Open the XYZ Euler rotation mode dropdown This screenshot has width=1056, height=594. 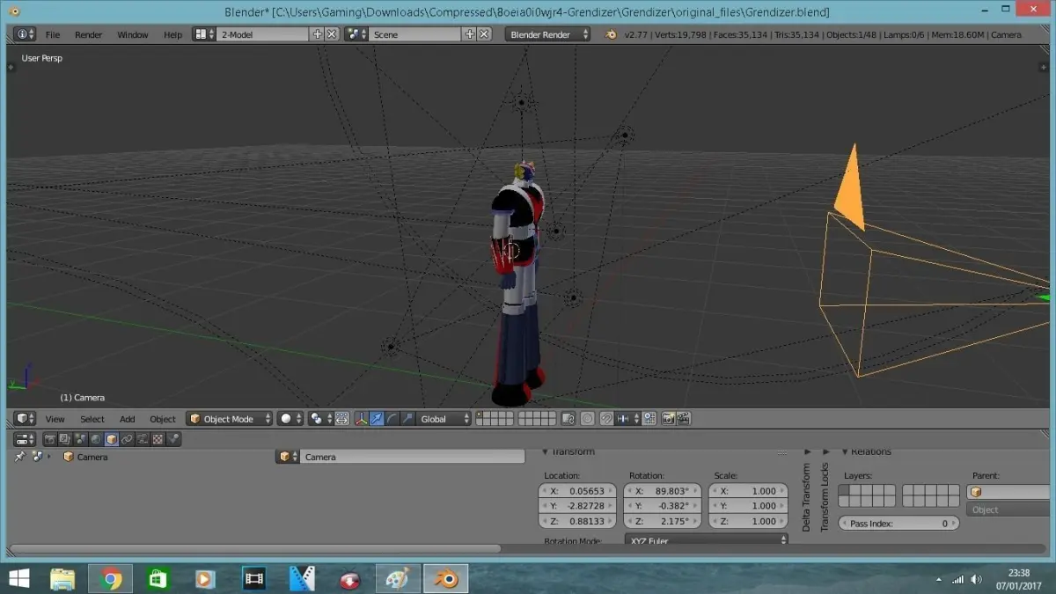707,539
